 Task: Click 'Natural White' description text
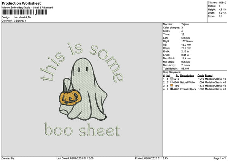(187, 82)
